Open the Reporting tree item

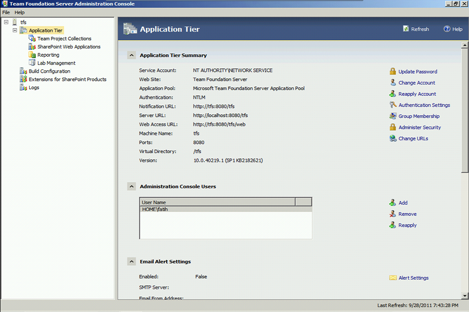(48, 55)
